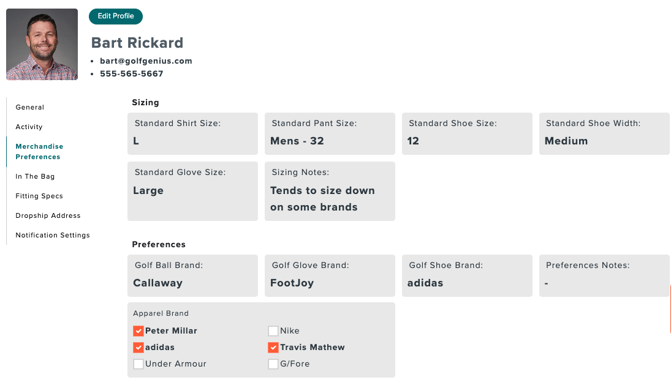This screenshot has width=671, height=388.
Task: Open the Fitting Specs section
Action: tap(39, 196)
